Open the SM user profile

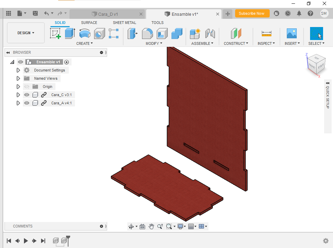pyautogui.click(x=324, y=13)
